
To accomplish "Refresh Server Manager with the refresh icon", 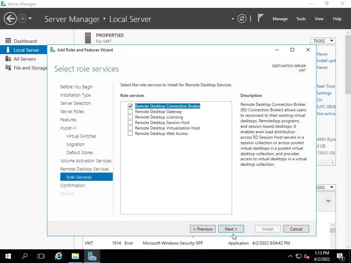I will click(242, 18).
